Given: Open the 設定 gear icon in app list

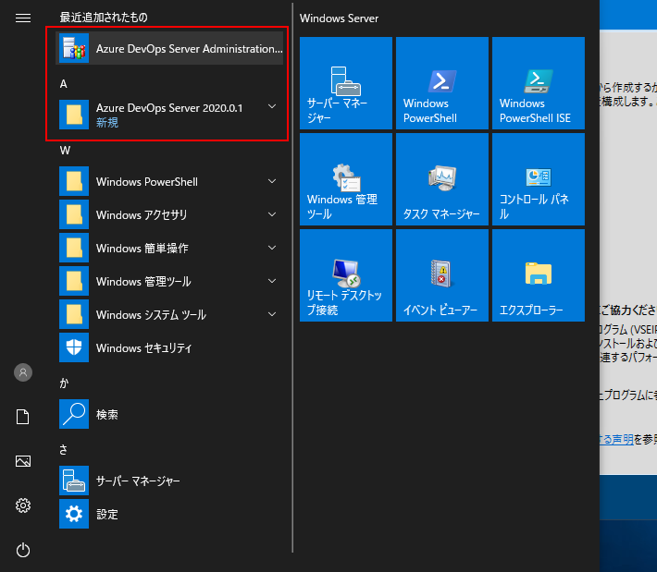Looking at the screenshot, I should pos(74,514).
